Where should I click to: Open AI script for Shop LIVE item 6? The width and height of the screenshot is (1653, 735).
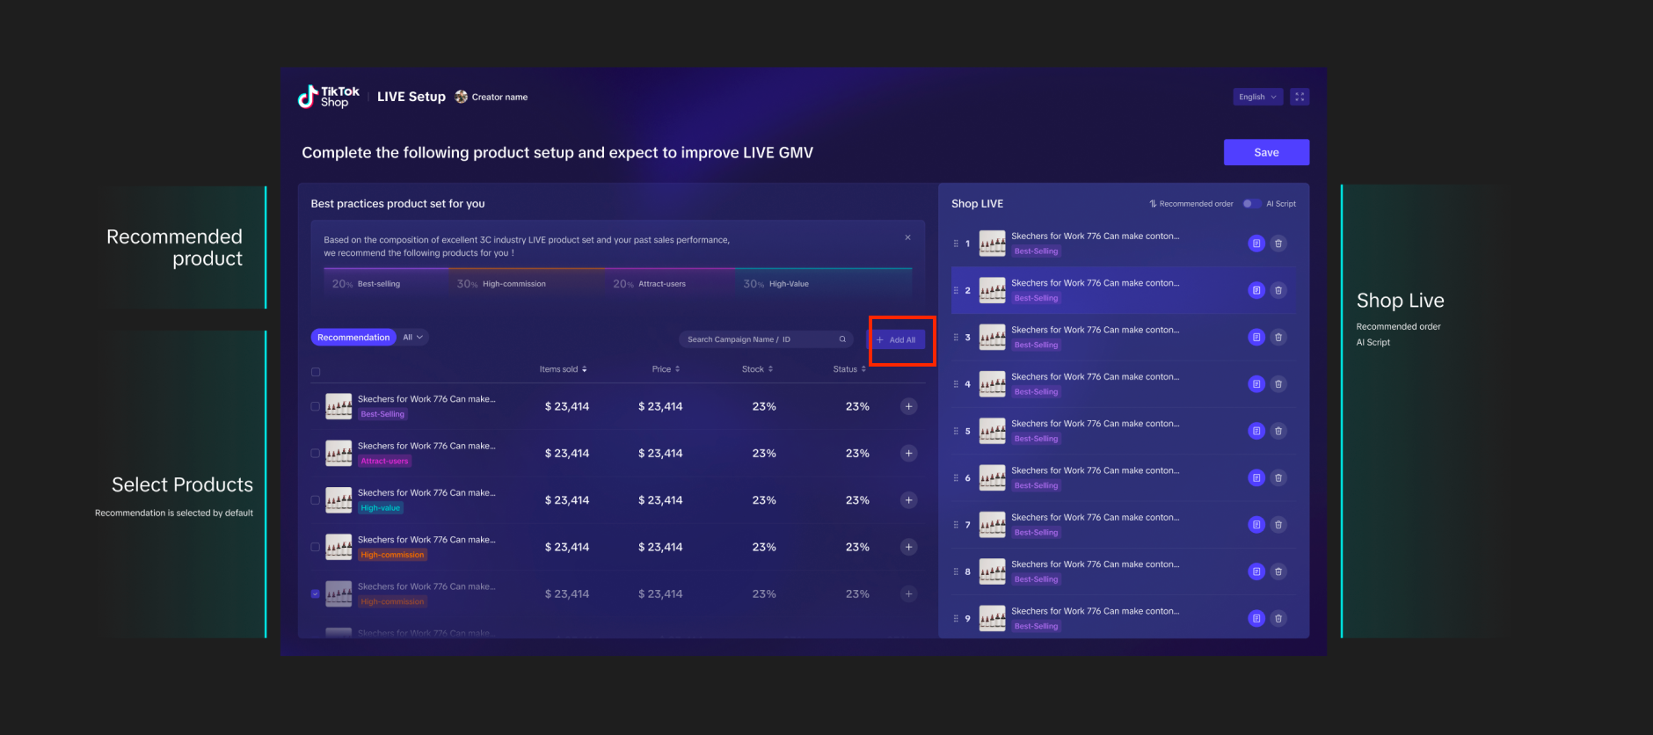[1256, 477]
